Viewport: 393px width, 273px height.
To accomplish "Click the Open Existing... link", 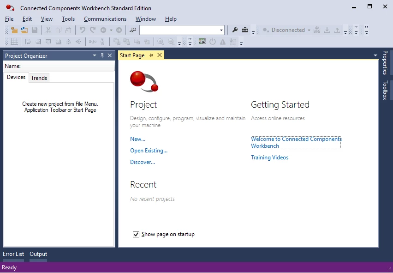I will [149, 151].
